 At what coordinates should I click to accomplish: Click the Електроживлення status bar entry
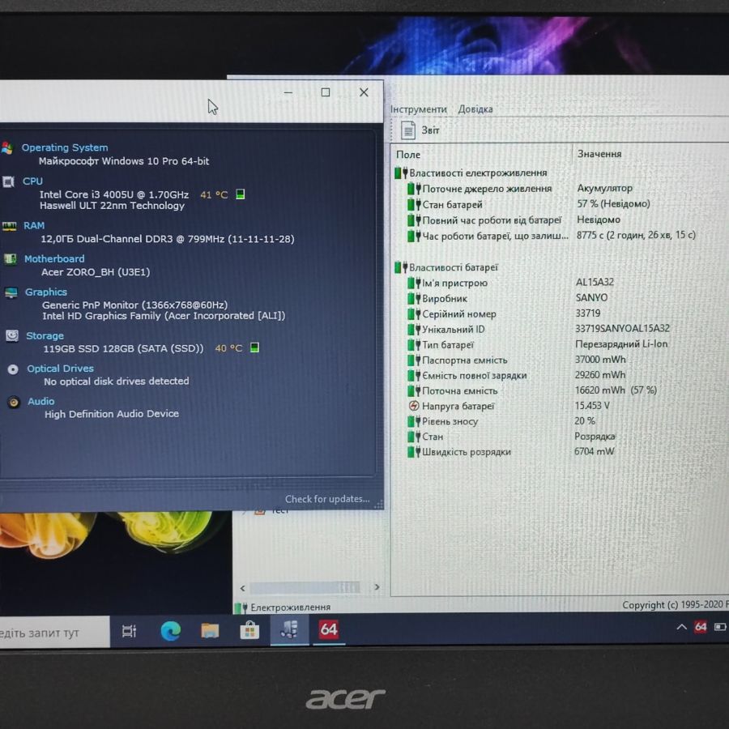pos(283,607)
